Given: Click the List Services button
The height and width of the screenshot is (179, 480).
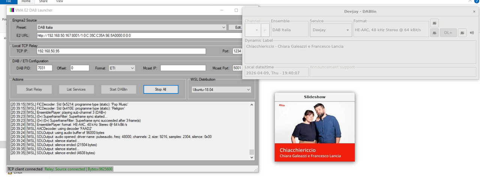Looking at the screenshot, I should (76, 89).
